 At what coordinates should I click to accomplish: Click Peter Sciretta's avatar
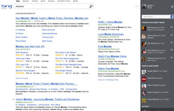[x=144, y=86]
